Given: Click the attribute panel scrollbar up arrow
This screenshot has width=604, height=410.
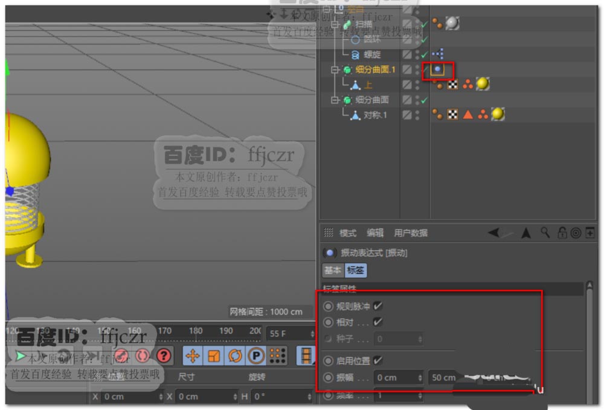Looking at the screenshot, I should pyautogui.click(x=590, y=285).
